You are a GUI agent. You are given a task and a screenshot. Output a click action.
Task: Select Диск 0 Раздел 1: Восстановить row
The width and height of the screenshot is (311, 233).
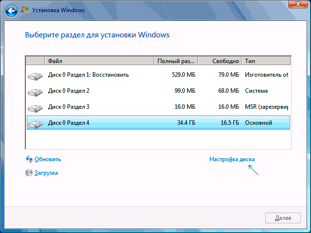158,75
